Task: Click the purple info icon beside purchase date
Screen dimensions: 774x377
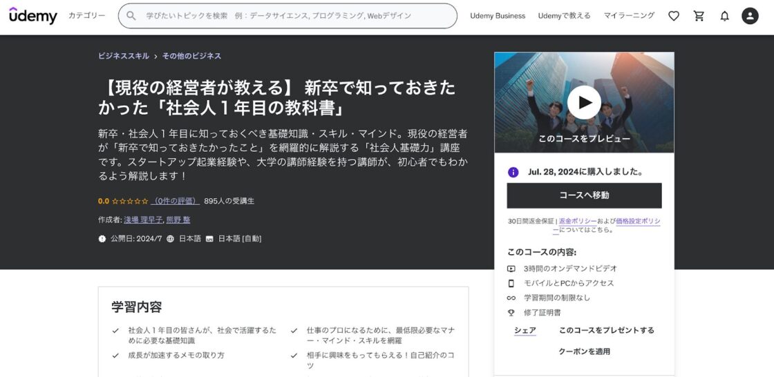Action: [x=513, y=172]
